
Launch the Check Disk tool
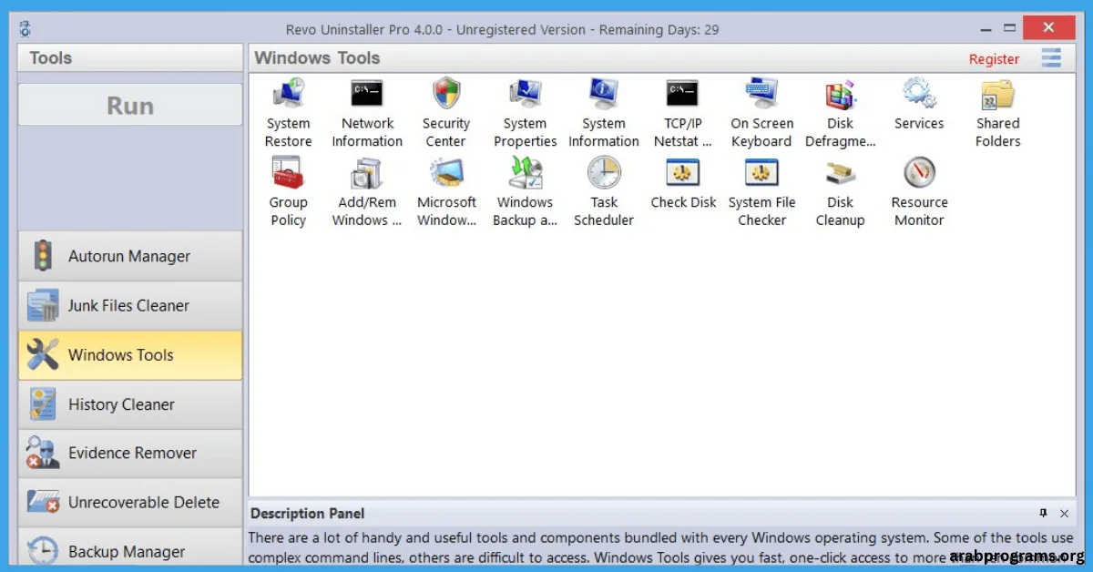(683, 184)
